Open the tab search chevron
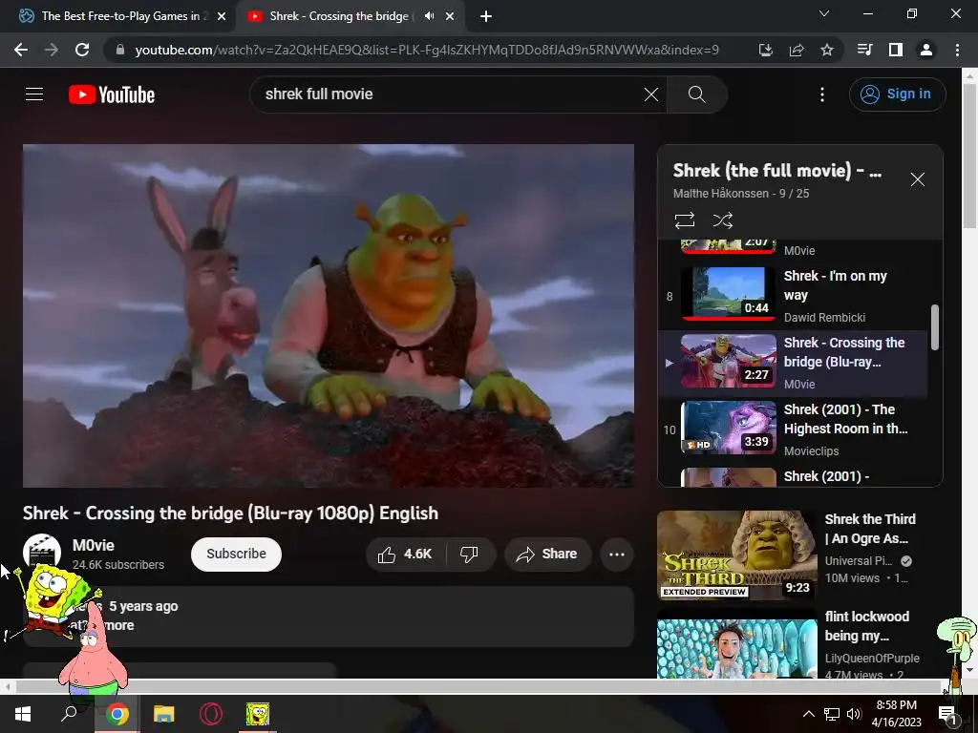Viewport: 978px width, 733px height. 824,13
